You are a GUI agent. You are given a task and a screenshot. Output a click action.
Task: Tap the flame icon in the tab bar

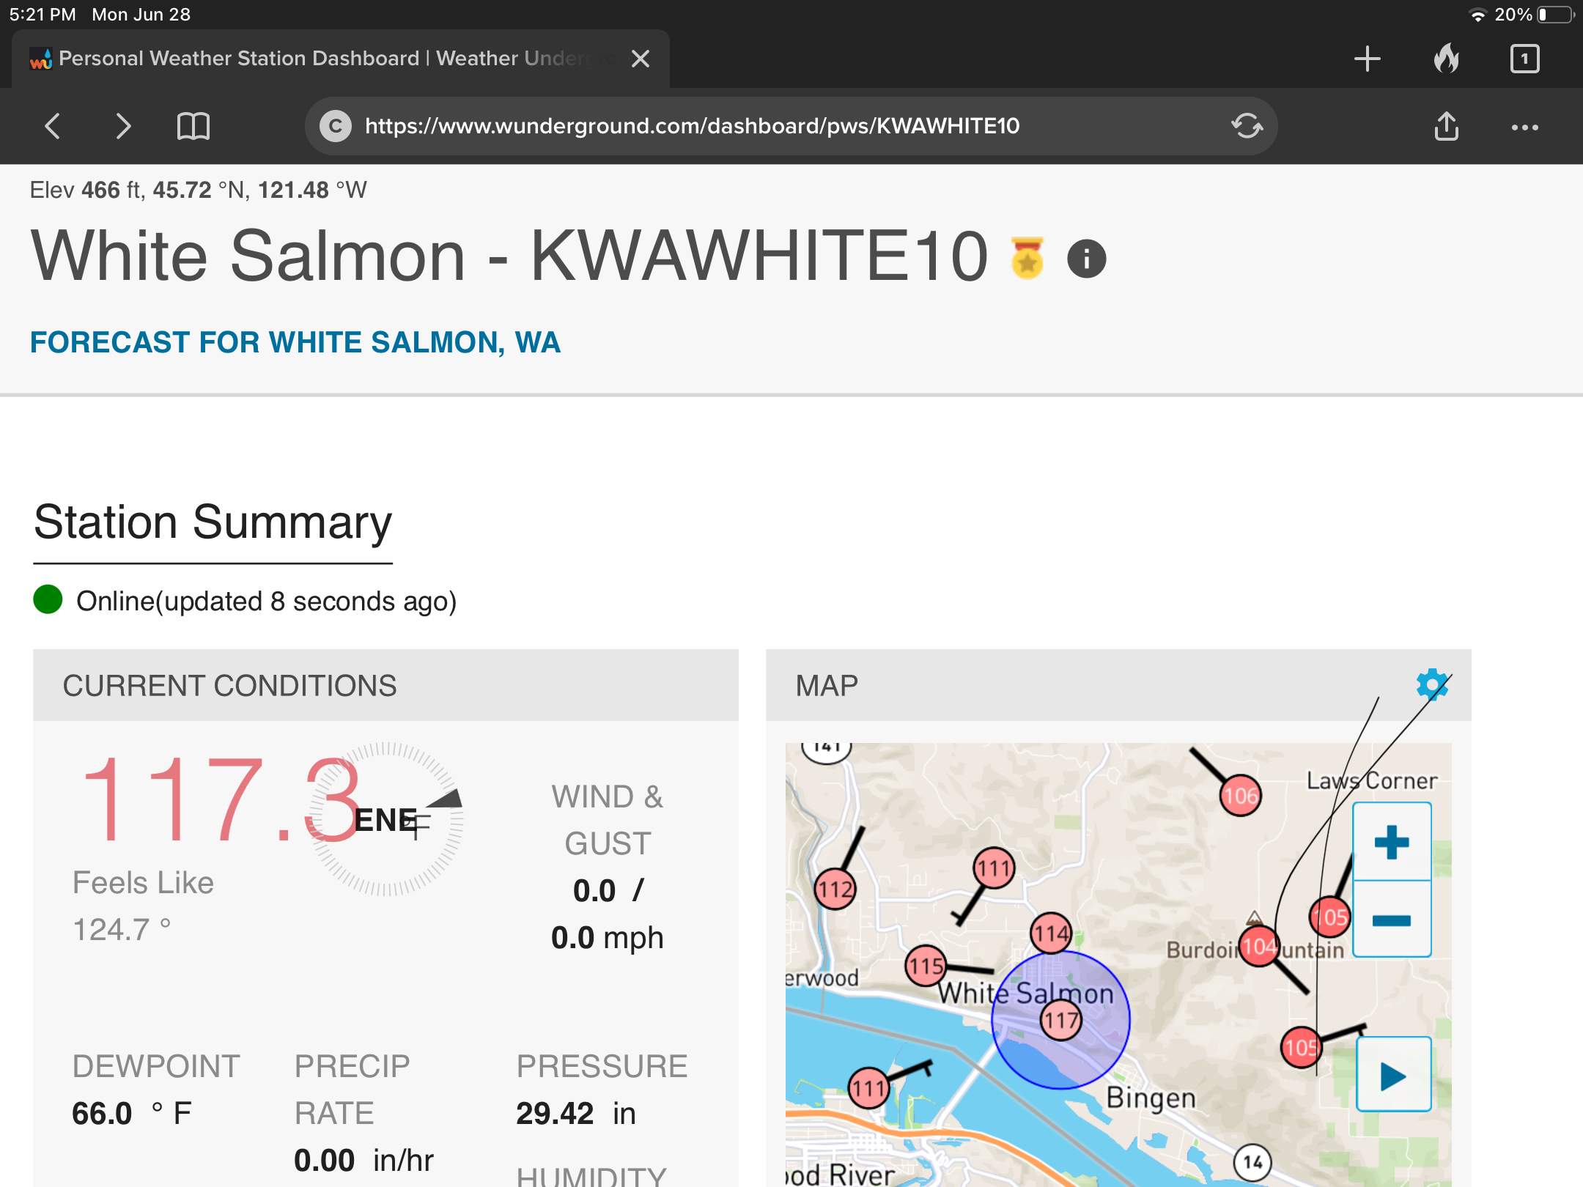[1446, 58]
